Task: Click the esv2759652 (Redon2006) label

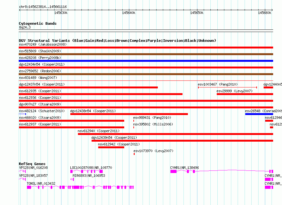Action: 40,71
